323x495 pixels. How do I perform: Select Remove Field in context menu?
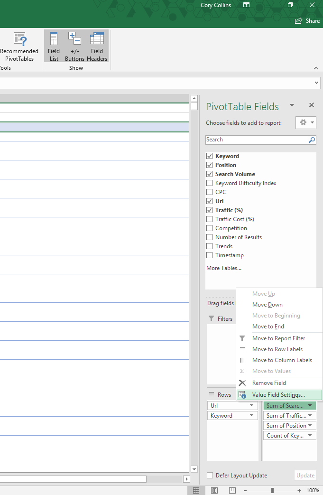[x=269, y=383]
